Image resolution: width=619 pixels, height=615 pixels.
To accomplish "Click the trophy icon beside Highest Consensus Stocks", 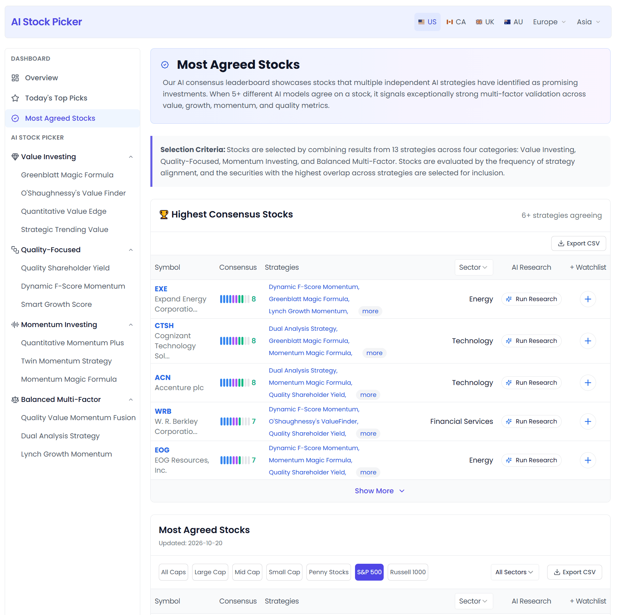I will point(164,214).
